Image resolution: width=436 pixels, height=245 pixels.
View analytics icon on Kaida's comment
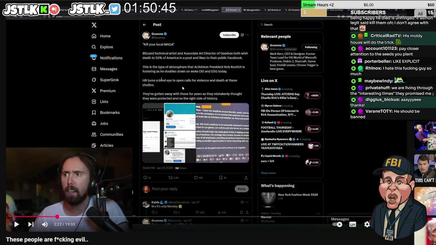[x=219, y=212]
